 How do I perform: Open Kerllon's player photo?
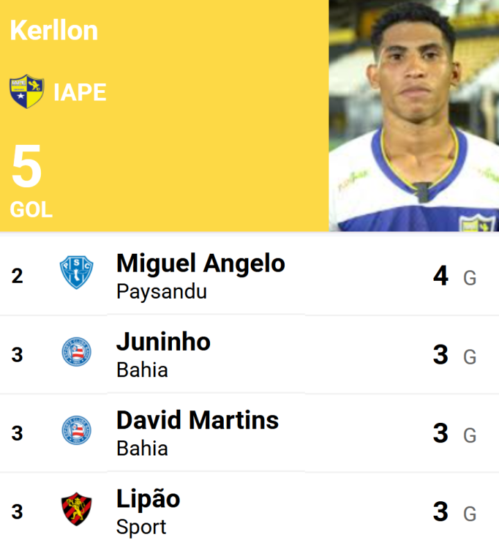pos(413,116)
